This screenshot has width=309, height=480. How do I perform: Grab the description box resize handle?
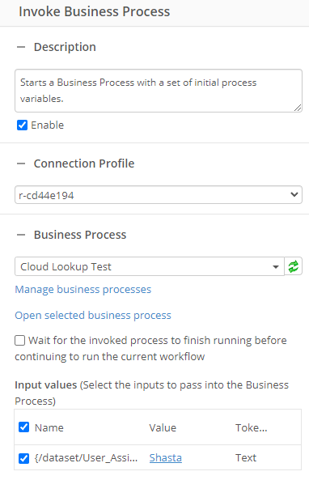click(x=298, y=108)
